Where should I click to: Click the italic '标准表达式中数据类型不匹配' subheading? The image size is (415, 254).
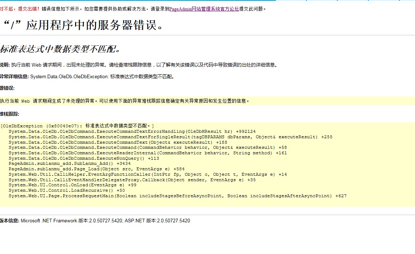(x=60, y=49)
